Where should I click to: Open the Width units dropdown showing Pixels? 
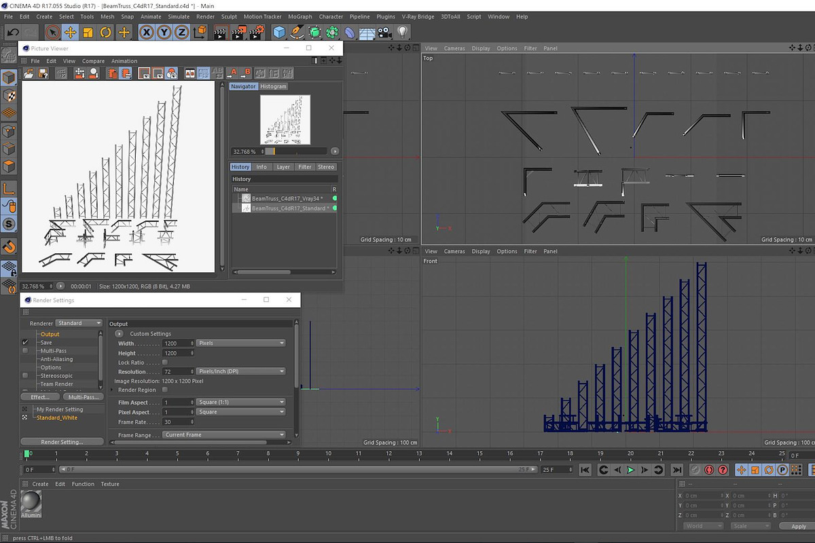[x=241, y=343]
